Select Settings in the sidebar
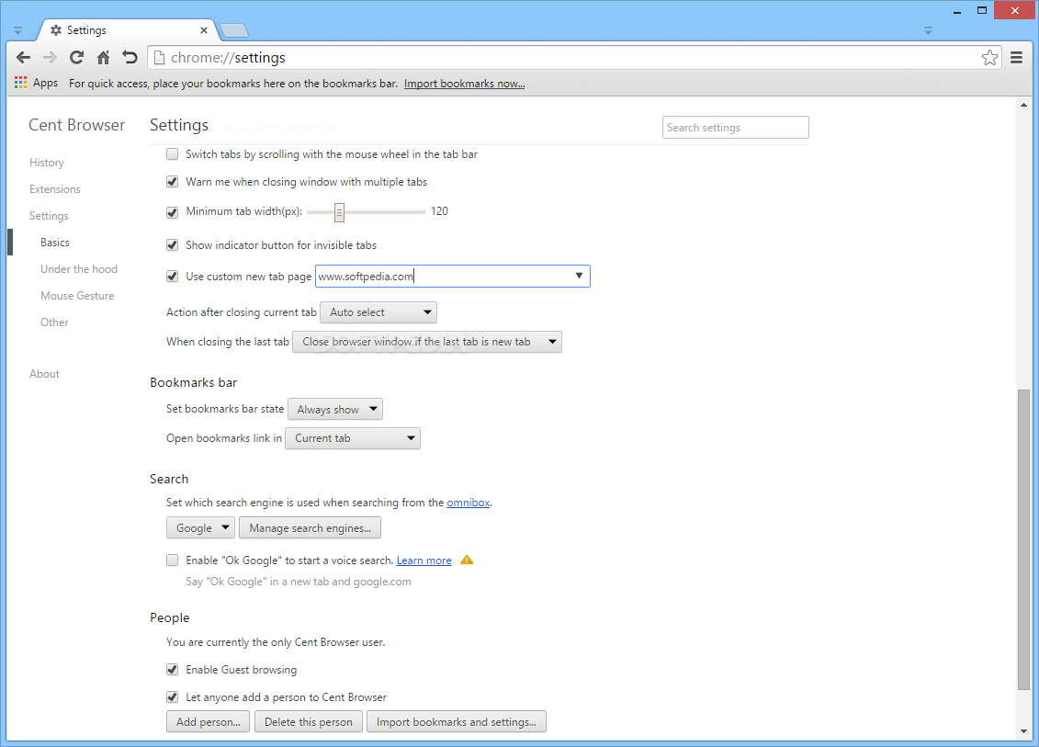The height and width of the screenshot is (747, 1039). click(x=49, y=216)
